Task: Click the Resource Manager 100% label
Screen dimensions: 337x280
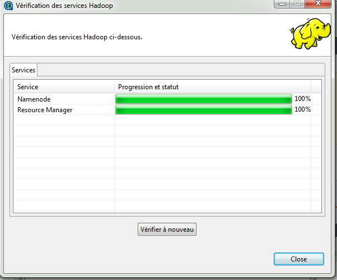Action: [x=302, y=109]
